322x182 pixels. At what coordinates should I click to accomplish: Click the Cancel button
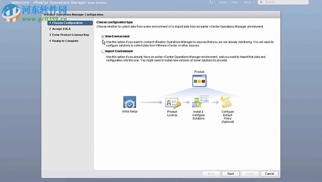[x=269, y=174]
